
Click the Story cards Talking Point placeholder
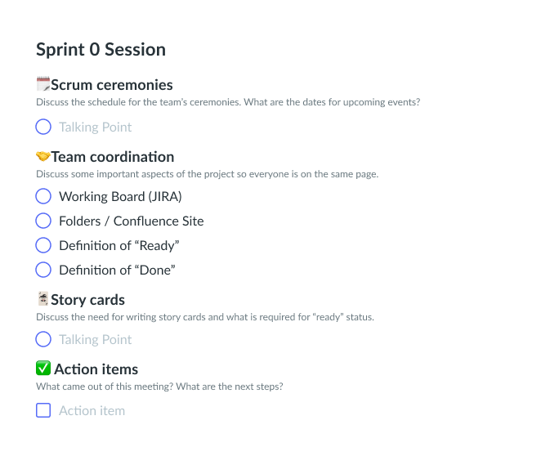click(95, 340)
